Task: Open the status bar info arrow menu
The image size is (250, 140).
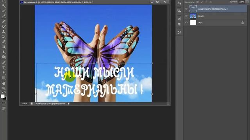Action: [x=69, y=104]
